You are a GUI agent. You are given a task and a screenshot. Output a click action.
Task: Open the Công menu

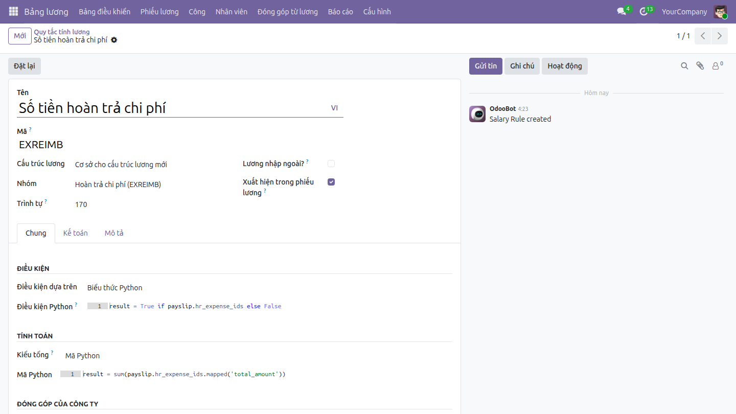point(197,11)
